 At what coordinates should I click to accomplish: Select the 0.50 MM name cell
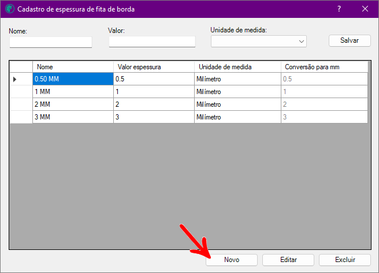click(x=73, y=79)
